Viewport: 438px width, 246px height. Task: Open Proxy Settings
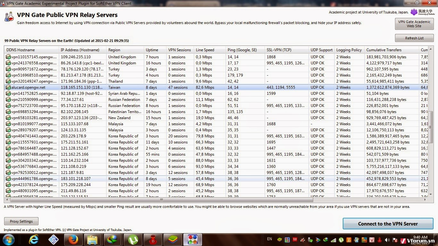coord(21,221)
